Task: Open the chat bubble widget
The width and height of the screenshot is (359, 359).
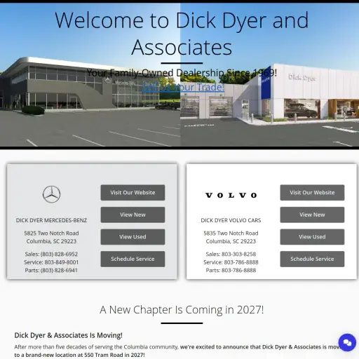Action: coord(347,342)
